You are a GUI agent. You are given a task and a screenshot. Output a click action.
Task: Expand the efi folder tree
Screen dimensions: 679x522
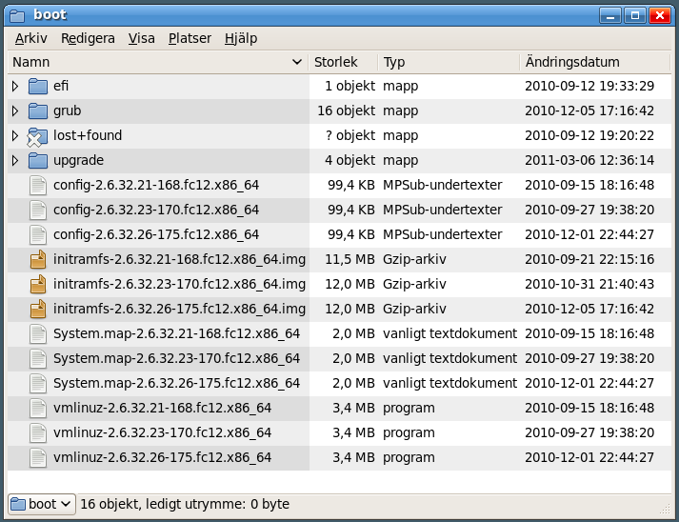click(15, 86)
